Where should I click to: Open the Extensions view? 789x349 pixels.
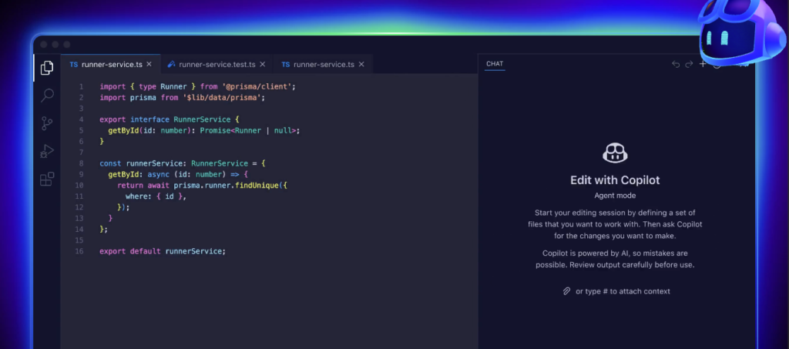(47, 179)
